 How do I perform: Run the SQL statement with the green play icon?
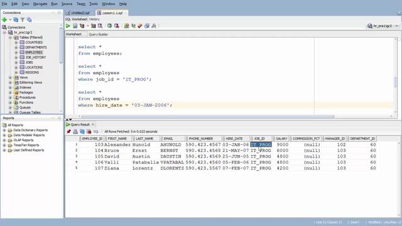[x=68, y=26]
